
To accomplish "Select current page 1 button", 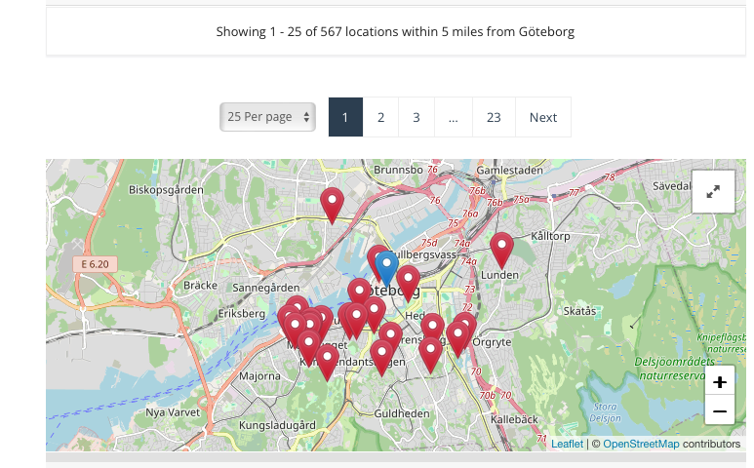I will (x=345, y=118).
